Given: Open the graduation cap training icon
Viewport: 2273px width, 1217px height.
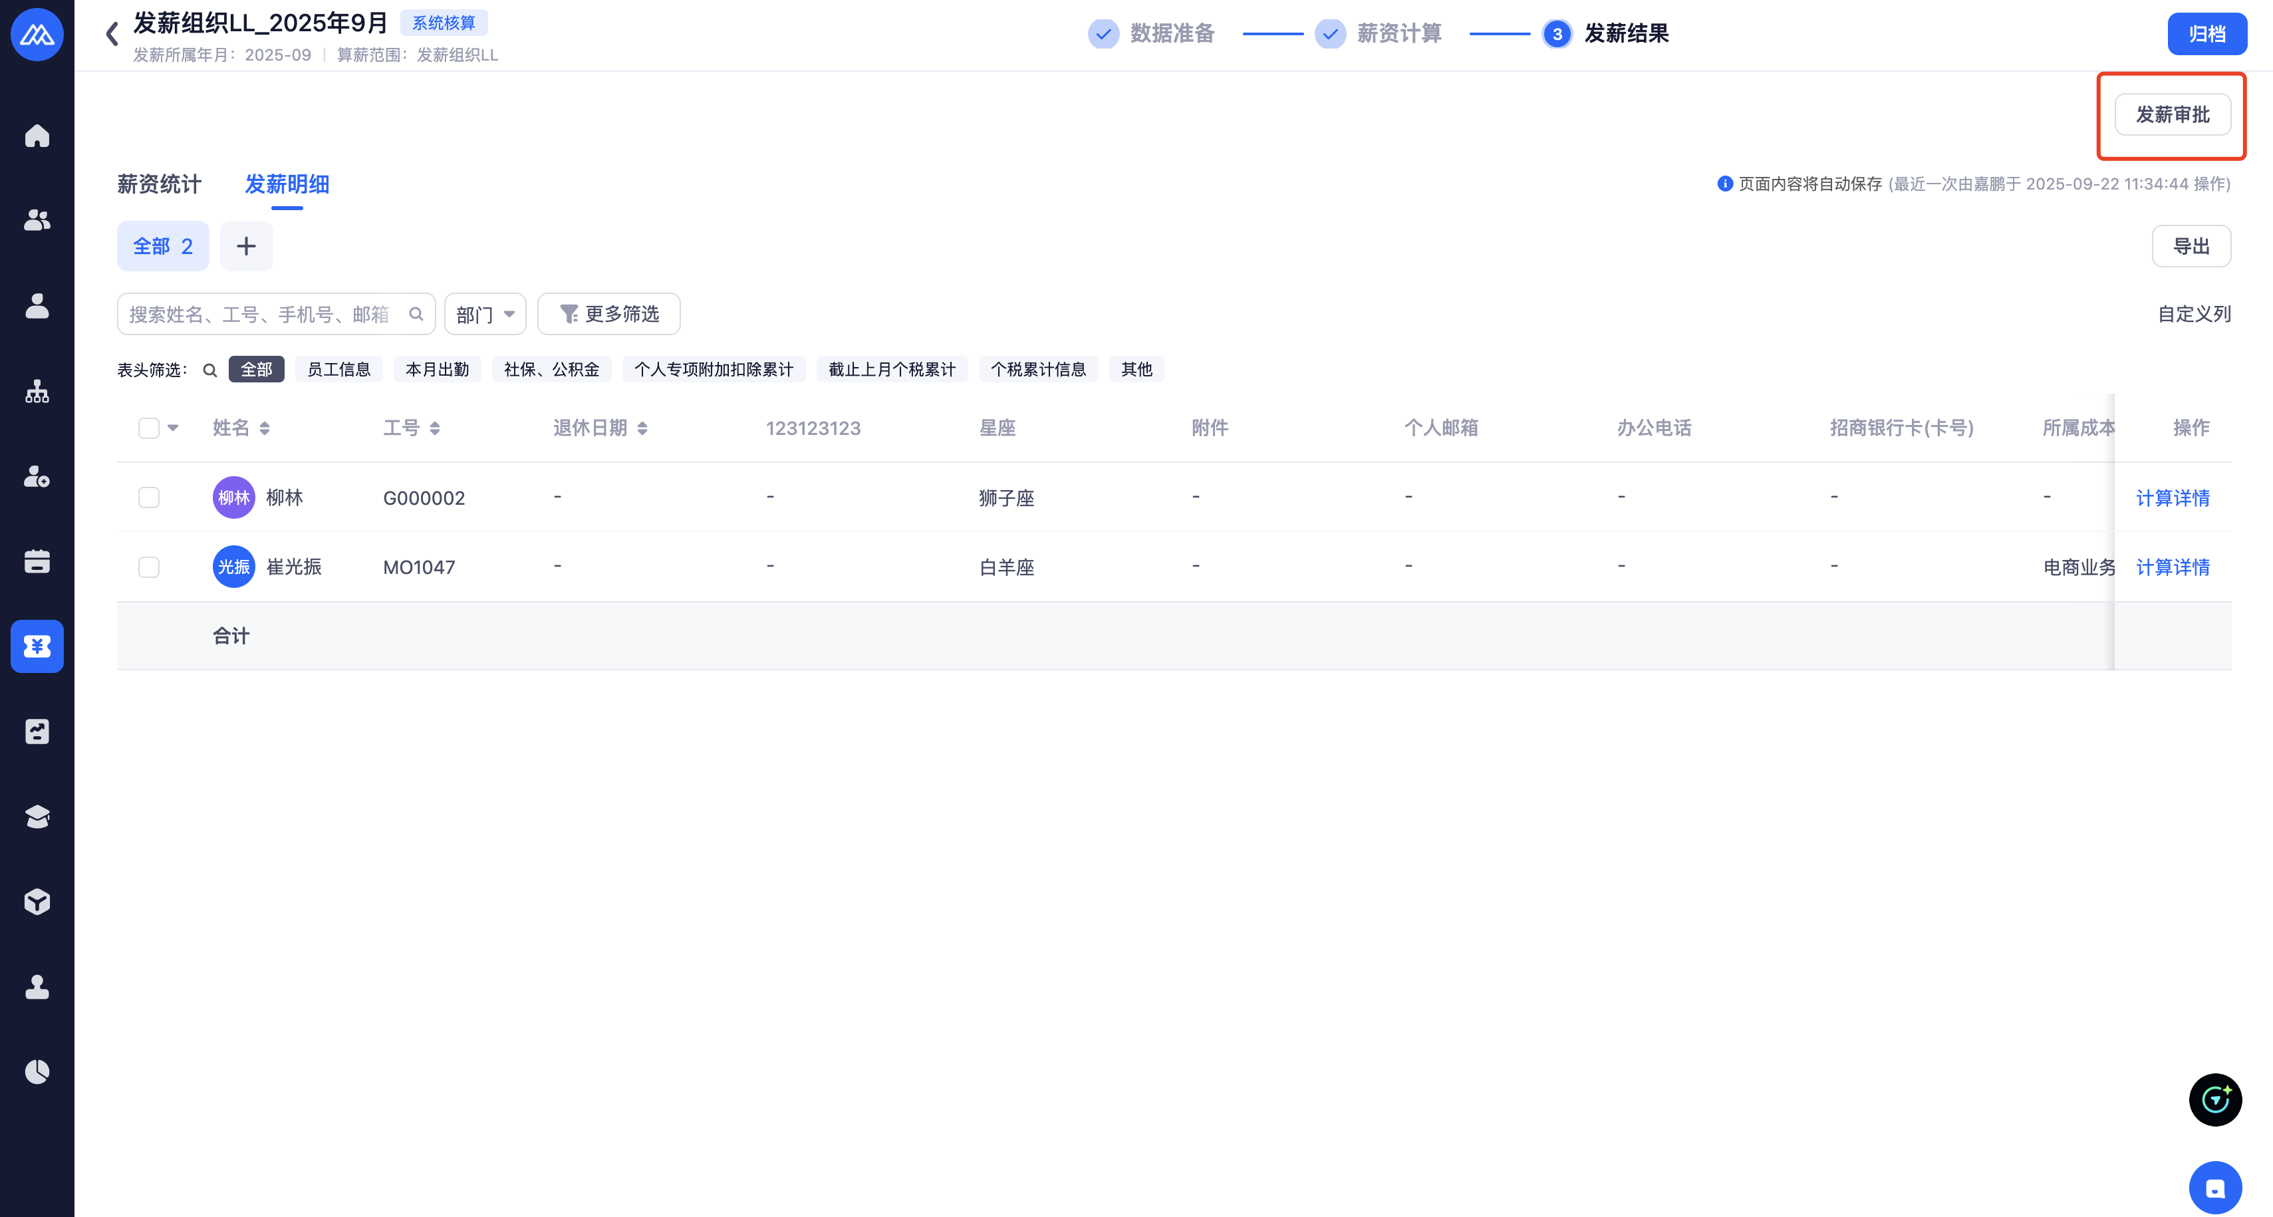Looking at the screenshot, I should tap(37, 817).
